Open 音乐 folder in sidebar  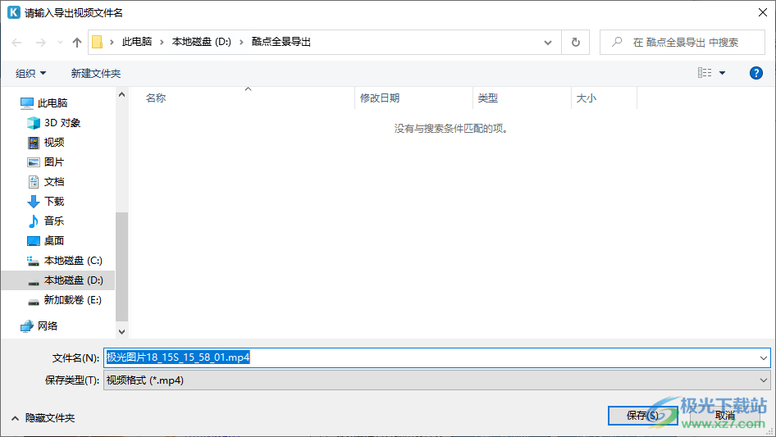tap(46, 221)
